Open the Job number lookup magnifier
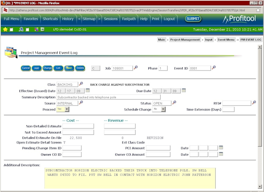The height and width of the screenshot is (192, 264). pos(136,68)
